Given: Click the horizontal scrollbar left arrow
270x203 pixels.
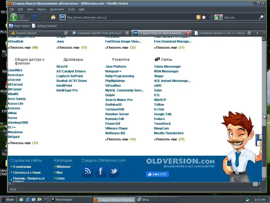Looking at the screenshot, I should click(10, 184).
